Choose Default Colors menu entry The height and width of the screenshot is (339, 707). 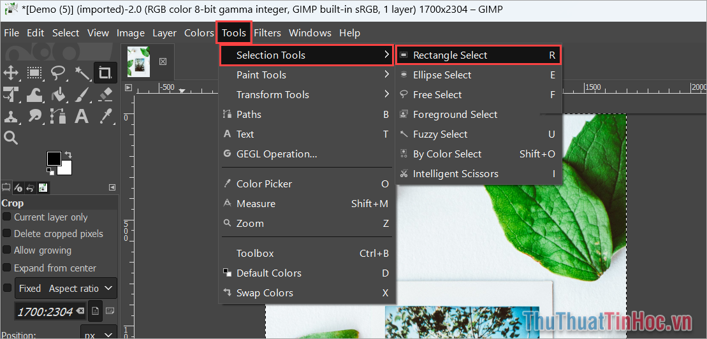click(307, 273)
